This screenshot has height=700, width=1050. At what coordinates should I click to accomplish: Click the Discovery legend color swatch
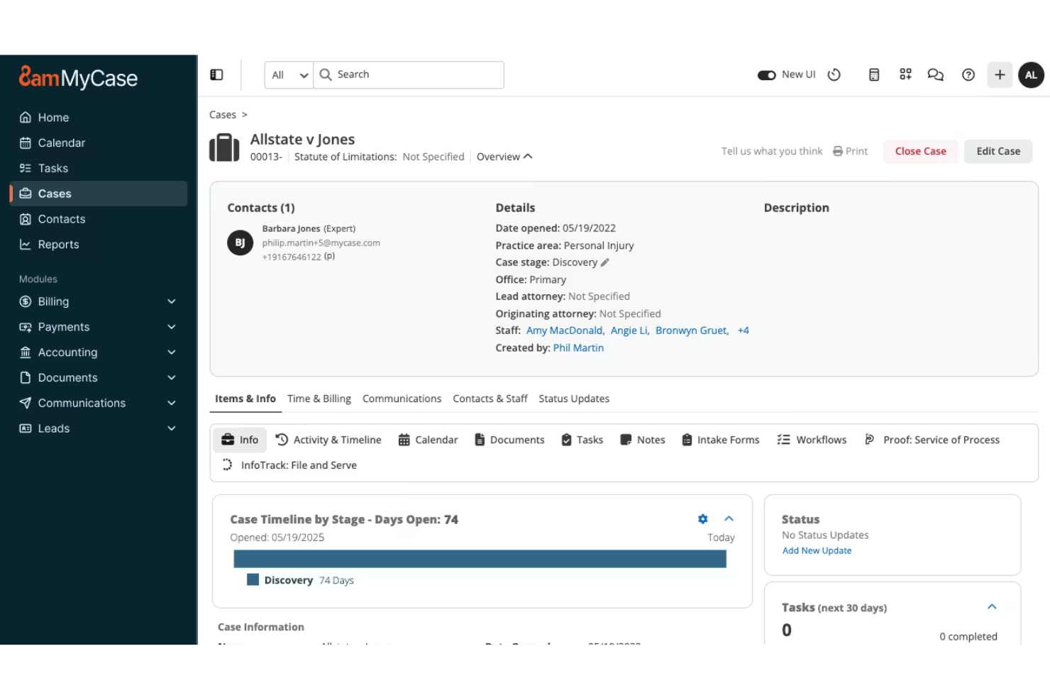pos(253,579)
